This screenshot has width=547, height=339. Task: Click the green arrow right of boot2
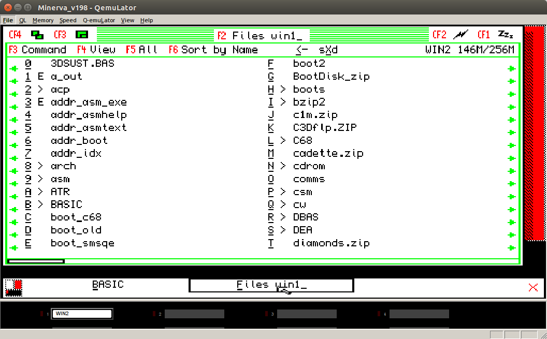[x=512, y=68]
